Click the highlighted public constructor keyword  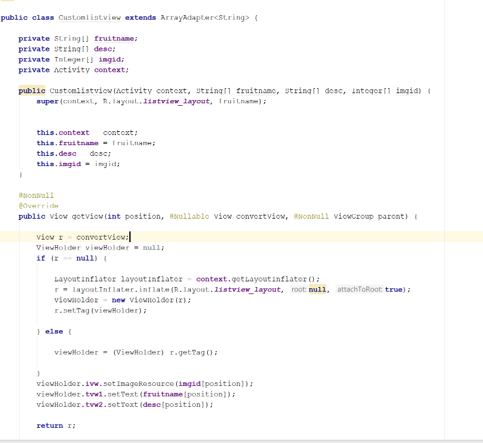[x=32, y=91]
